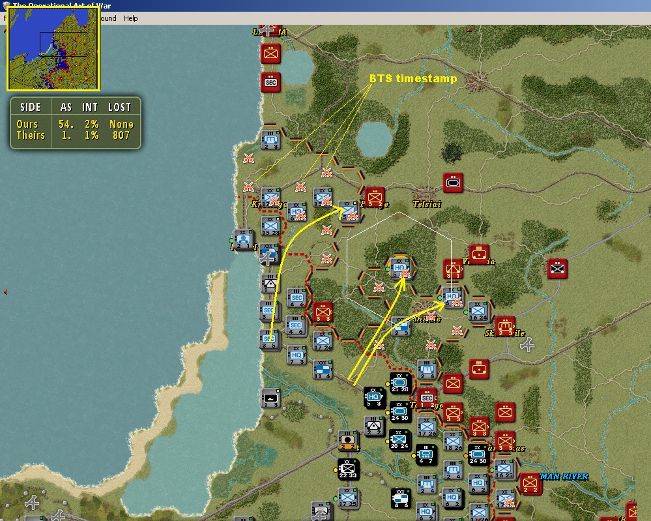651x521 pixels.
Task: Select the black XXX corps unit marked 4 4
Action: (401, 499)
